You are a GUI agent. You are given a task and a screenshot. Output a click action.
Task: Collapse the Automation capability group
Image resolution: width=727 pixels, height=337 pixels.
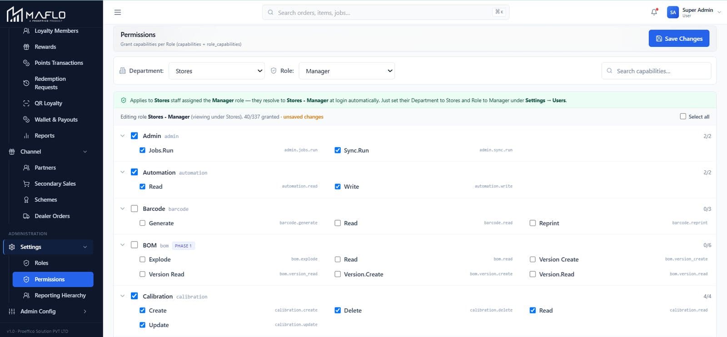(x=122, y=172)
